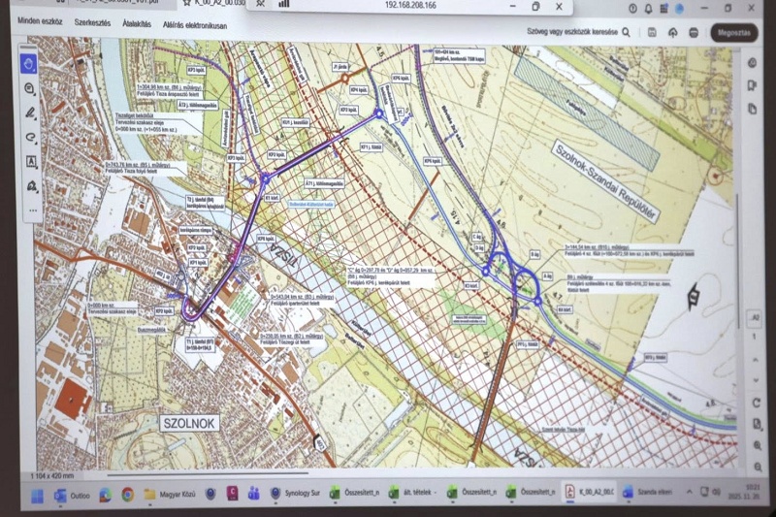Viewport: 776px width, 517px height.
Task: Click the search magnifier icon
Action: coord(627,31)
